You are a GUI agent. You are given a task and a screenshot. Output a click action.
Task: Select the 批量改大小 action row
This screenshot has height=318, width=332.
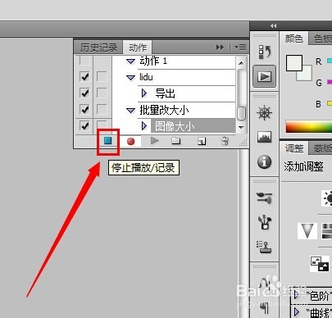174,110
